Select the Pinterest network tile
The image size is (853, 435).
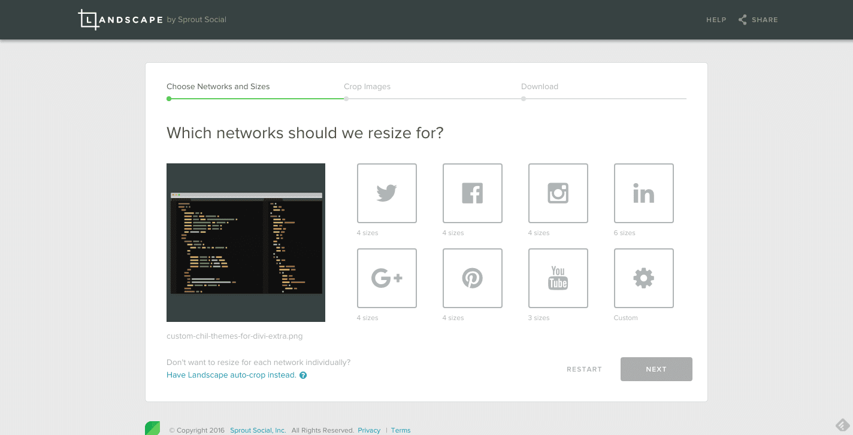(x=473, y=278)
